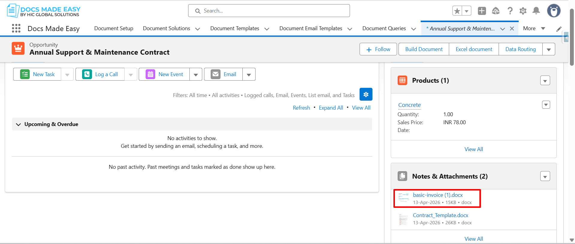
Task: Open the Document Email Templates tab
Action: 311,28
